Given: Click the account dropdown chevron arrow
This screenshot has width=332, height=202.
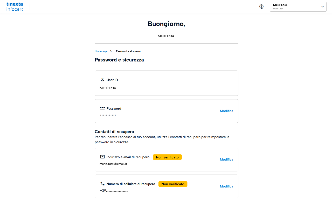Looking at the screenshot, I should [x=322, y=7].
